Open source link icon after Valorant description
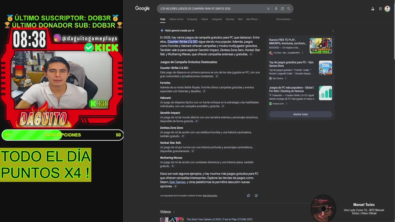395x222 pixels. tap(223, 106)
